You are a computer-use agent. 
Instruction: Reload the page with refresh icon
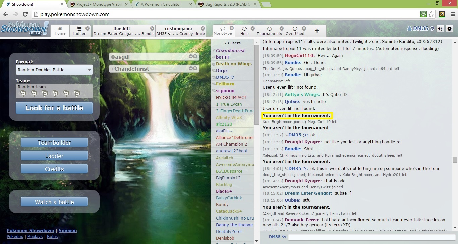click(25, 14)
